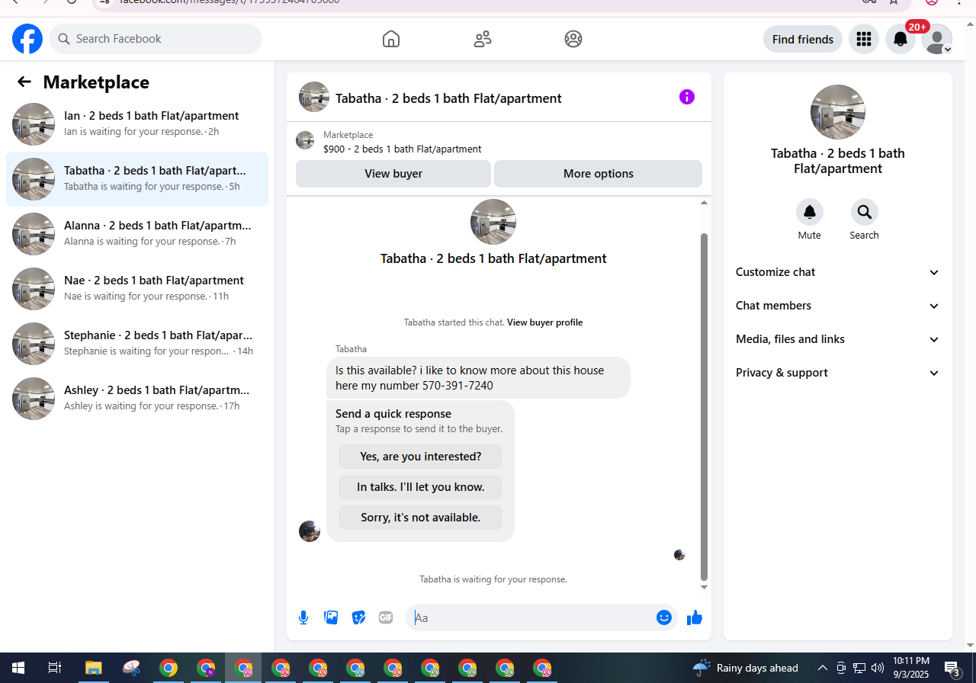The image size is (976, 683).
Task: Click the chat vertical scrollbar thumb
Action: coord(704,407)
